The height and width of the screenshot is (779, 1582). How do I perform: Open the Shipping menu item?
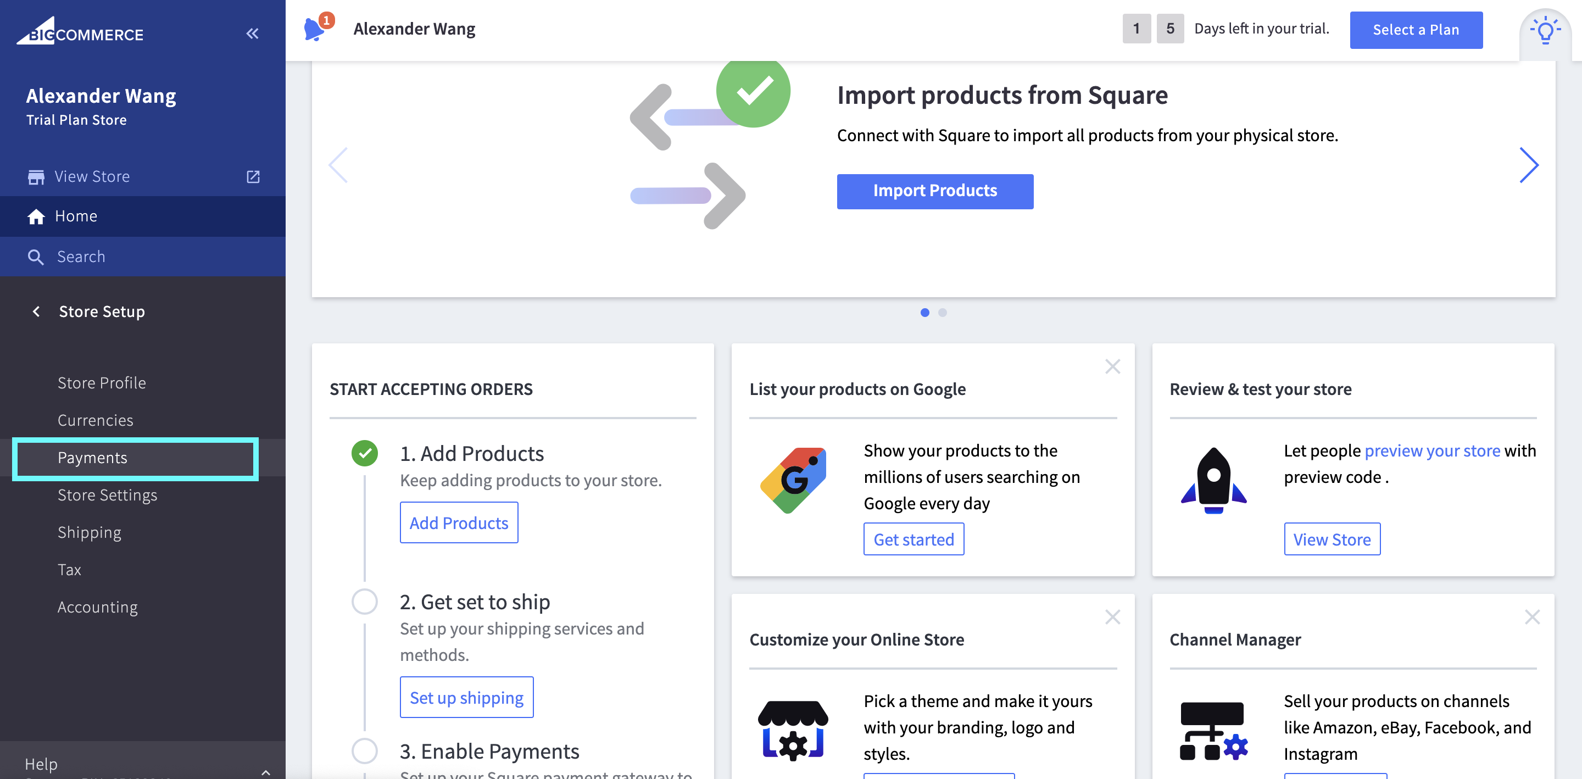(90, 532)
